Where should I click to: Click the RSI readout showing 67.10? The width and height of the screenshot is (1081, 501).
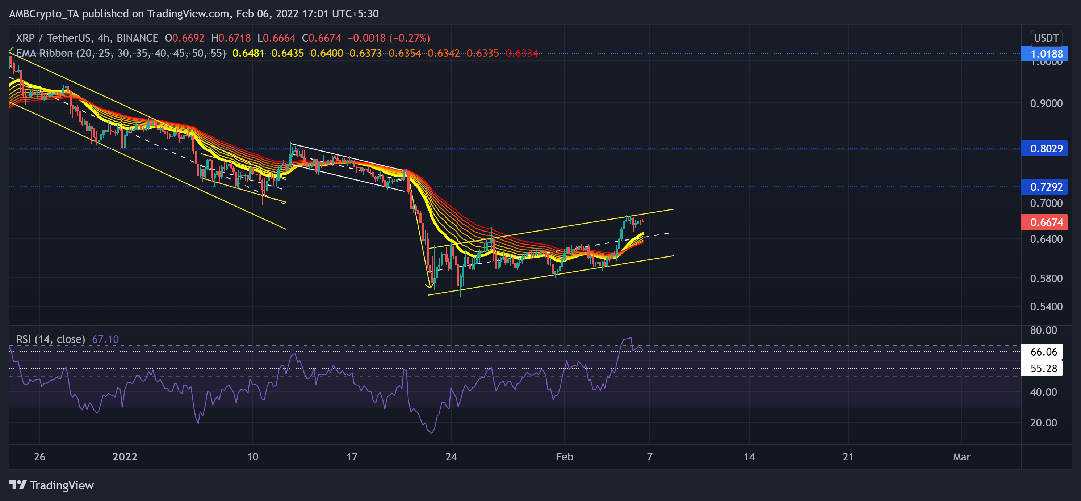pyautogui.click(x=106, y=339)
